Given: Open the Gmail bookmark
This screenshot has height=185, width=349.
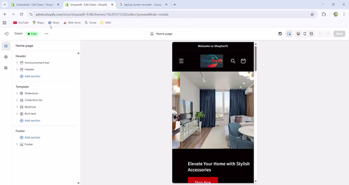Looking at the screenshot, I should tap(90, 23).
